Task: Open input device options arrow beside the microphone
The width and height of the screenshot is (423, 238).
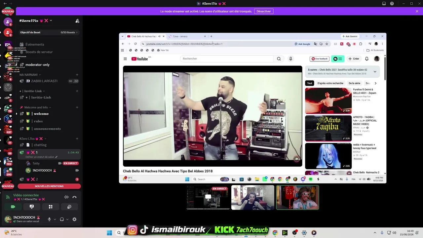Action: pos(55,219)
